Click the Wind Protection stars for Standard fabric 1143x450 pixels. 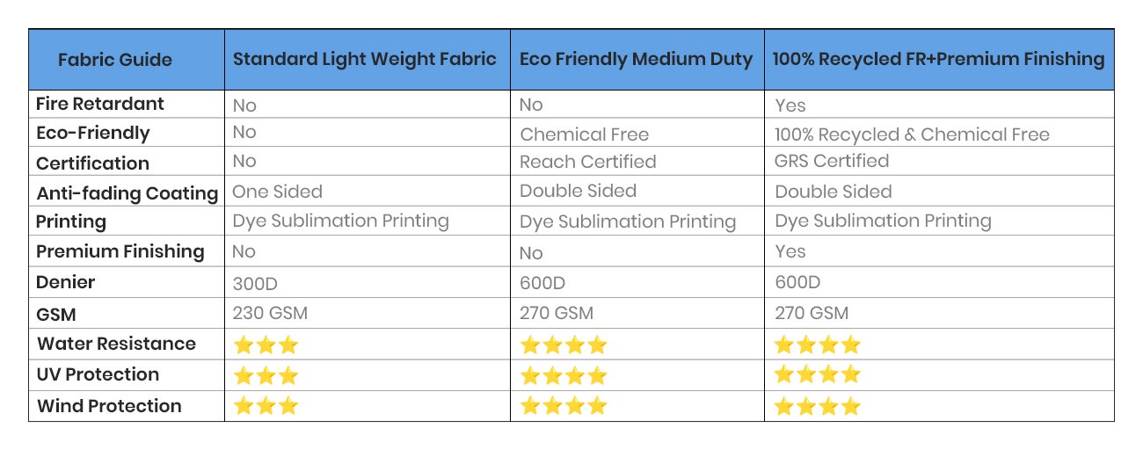pyautogui.click(x=266, y=406)
